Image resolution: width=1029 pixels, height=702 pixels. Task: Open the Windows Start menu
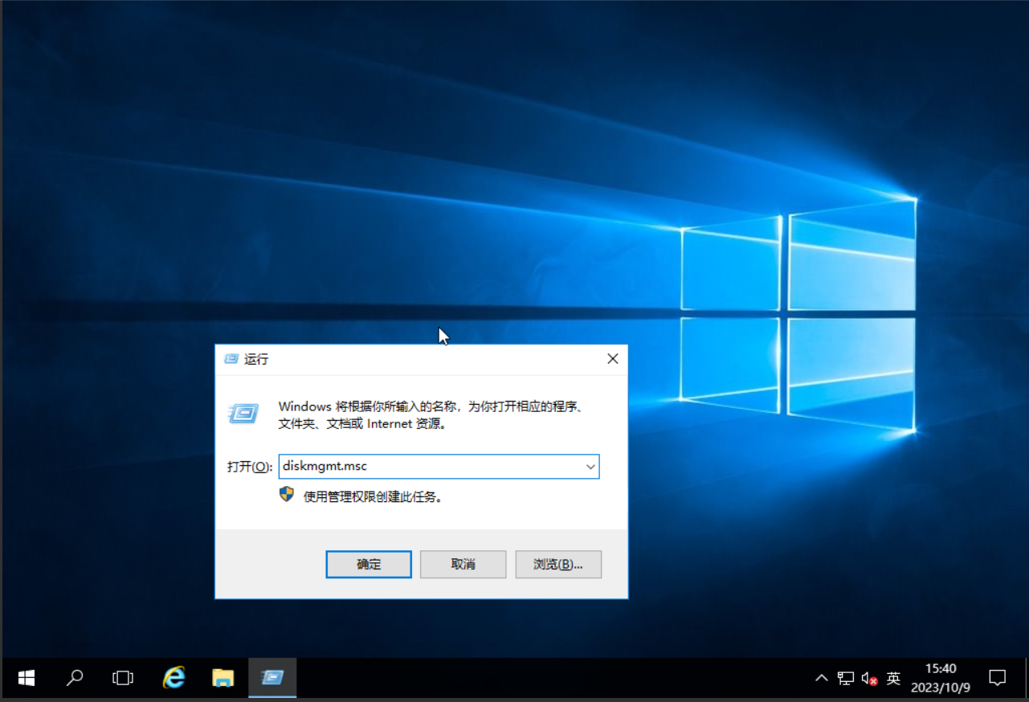tap(26, 679)
